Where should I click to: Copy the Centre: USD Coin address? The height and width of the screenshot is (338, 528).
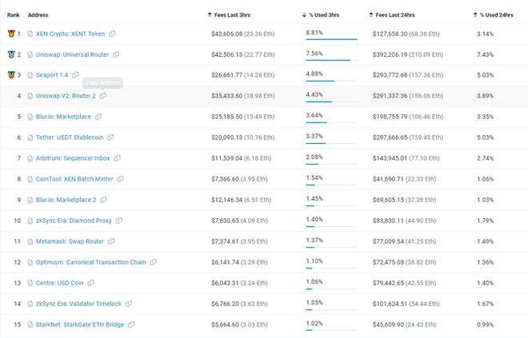pyautogui.click(x=91, y=283)
